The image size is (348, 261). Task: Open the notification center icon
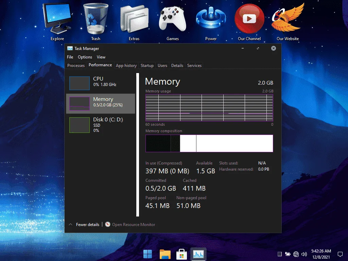(x=340, y=254)
